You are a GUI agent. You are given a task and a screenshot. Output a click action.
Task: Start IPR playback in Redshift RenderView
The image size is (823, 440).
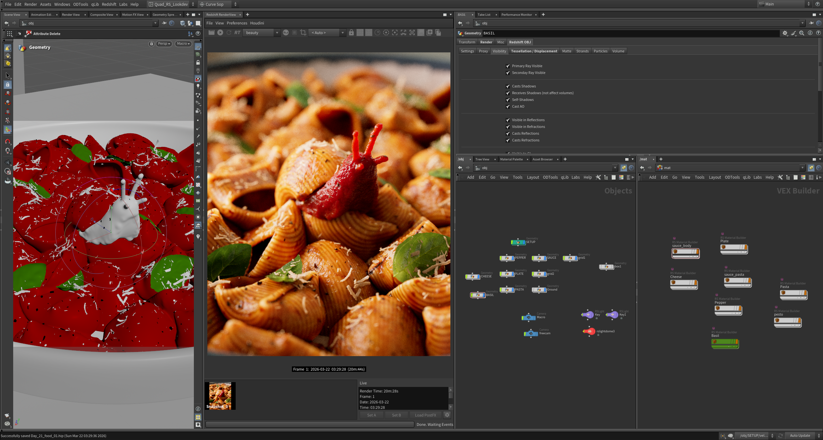pyautogui.click(x=220, y=32)
